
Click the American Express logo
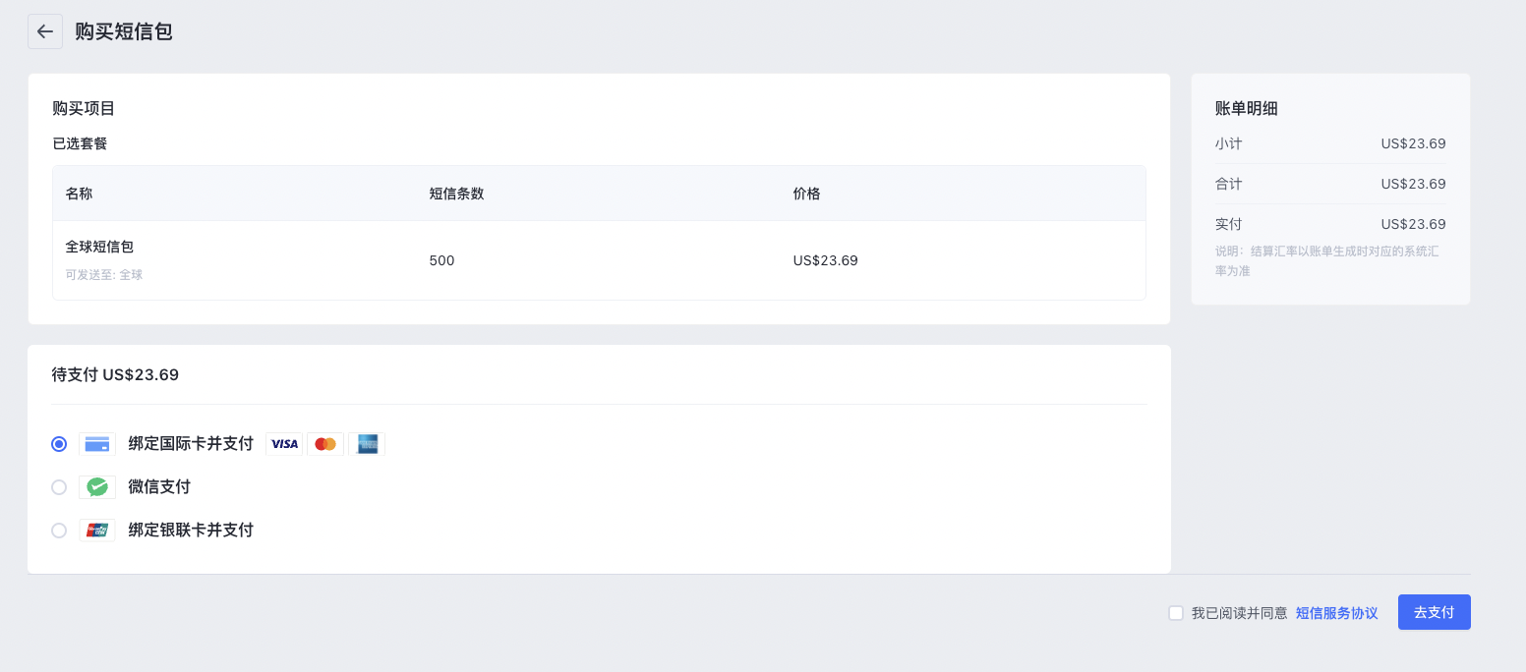coord(367,444)
